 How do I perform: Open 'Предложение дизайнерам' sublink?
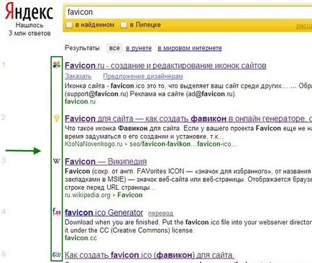[x=143, y=76]
